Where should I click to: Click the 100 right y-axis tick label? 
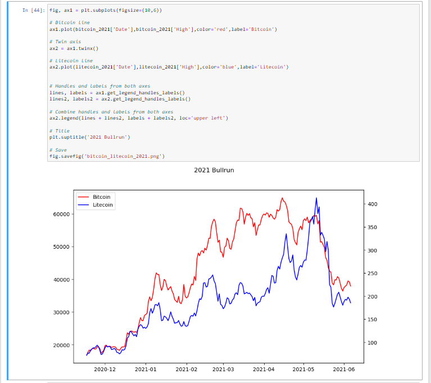373,343
